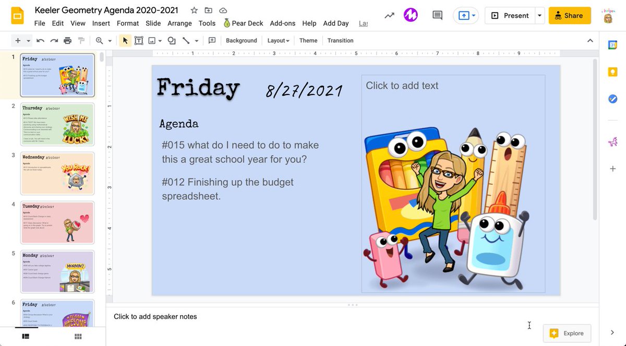
Task: Click the pink unicorn add-on icon
Action: tap(612, 141)
